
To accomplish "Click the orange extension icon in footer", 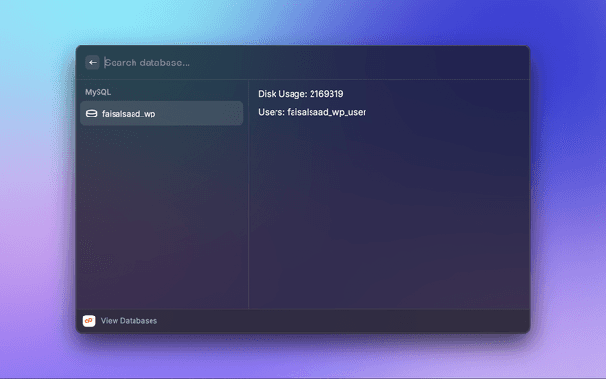I will tap(89, 320).
